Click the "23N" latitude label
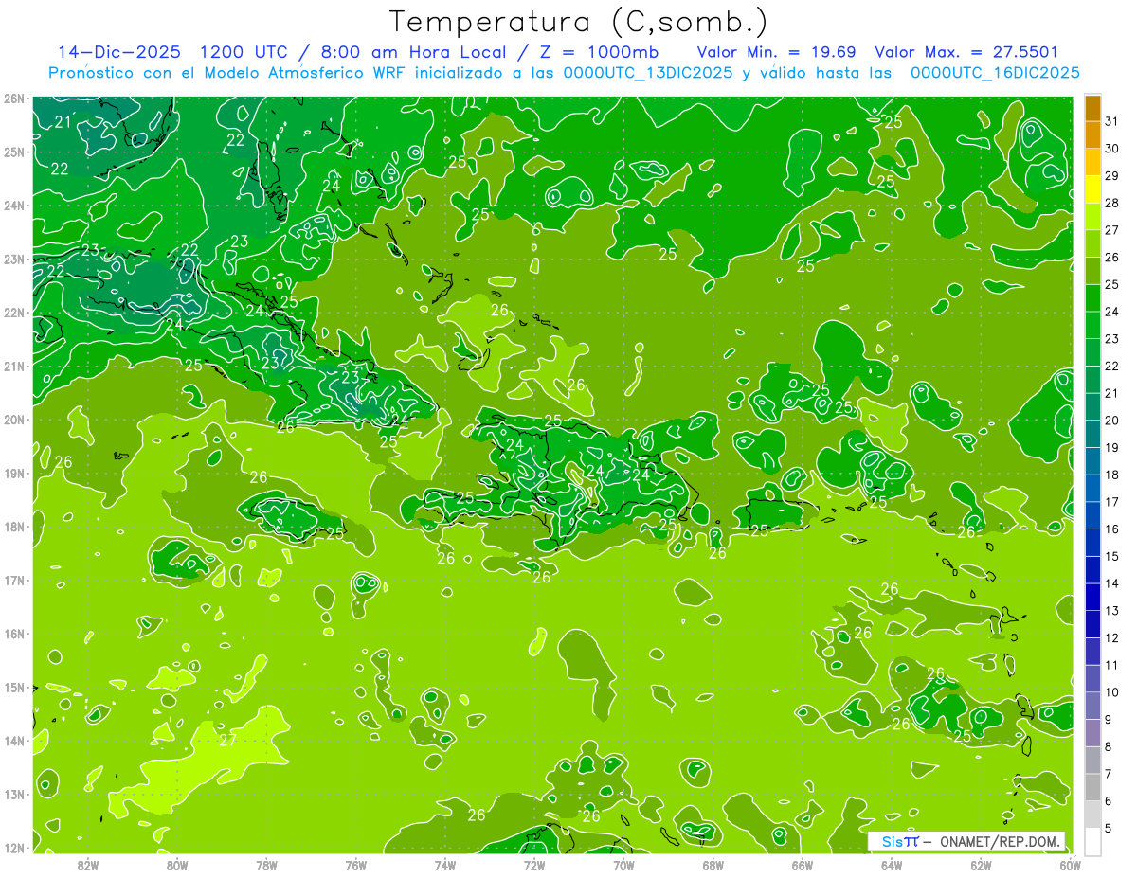Image resolution: width=1137 pixels, height=878 pixels. [x=13, y=259]
